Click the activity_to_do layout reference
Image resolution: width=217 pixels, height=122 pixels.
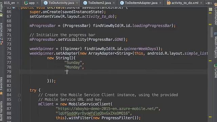click(97, 17)
